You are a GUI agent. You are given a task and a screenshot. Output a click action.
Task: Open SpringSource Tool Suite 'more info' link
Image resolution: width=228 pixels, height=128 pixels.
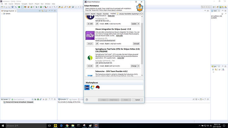point(121,58)
